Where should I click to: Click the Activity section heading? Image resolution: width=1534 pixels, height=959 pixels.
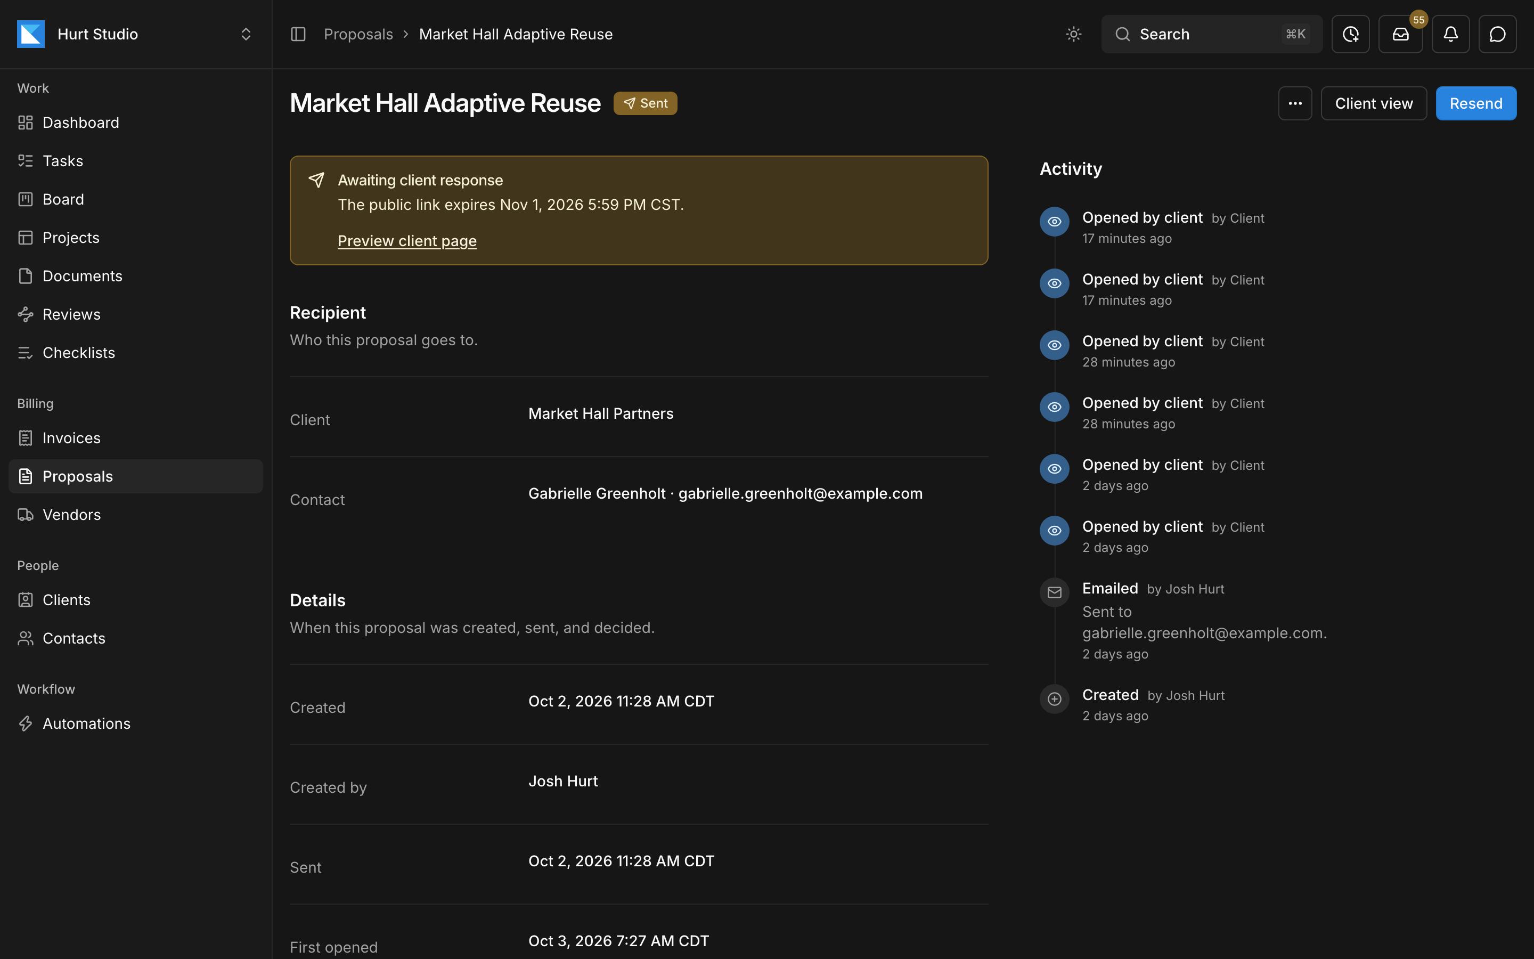(x=1071, y=169)
